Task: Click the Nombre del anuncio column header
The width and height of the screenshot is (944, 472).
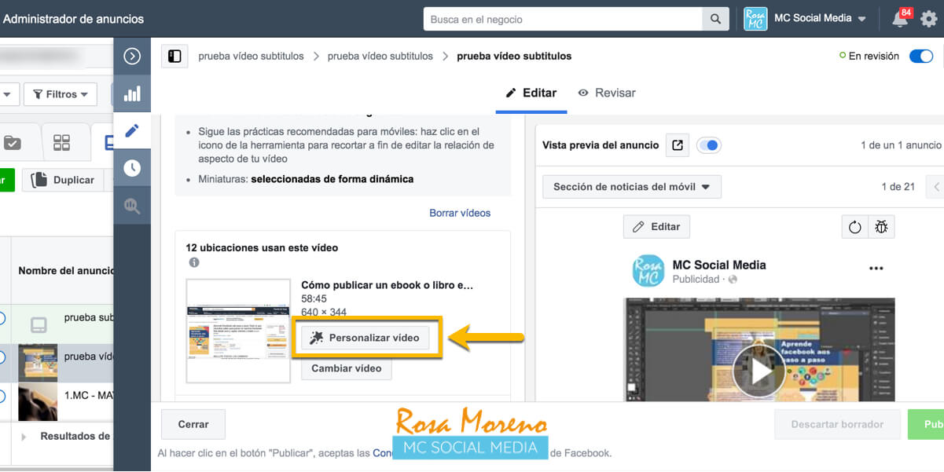Action: (x=64, y=271)
